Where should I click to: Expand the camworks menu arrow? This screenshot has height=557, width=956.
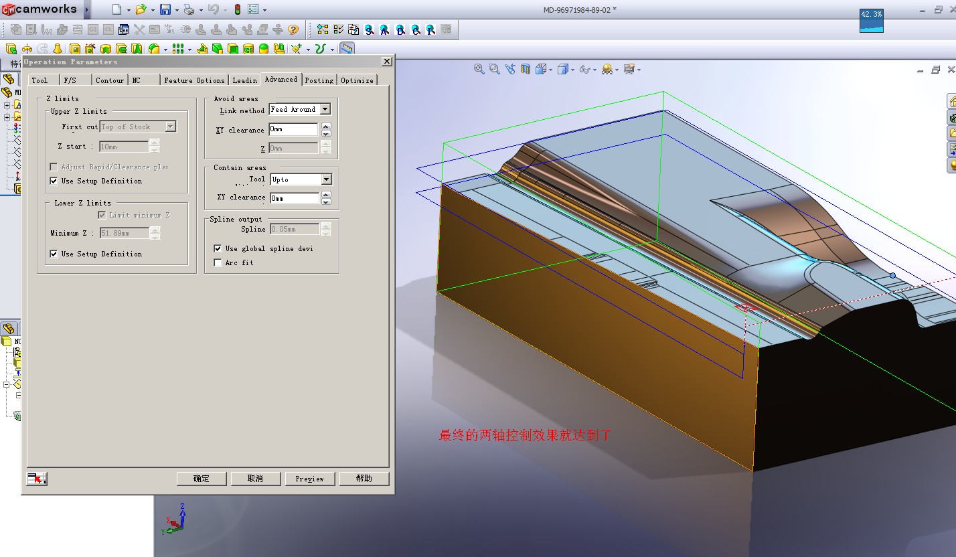pyautogui.click(x=87, y=9)
